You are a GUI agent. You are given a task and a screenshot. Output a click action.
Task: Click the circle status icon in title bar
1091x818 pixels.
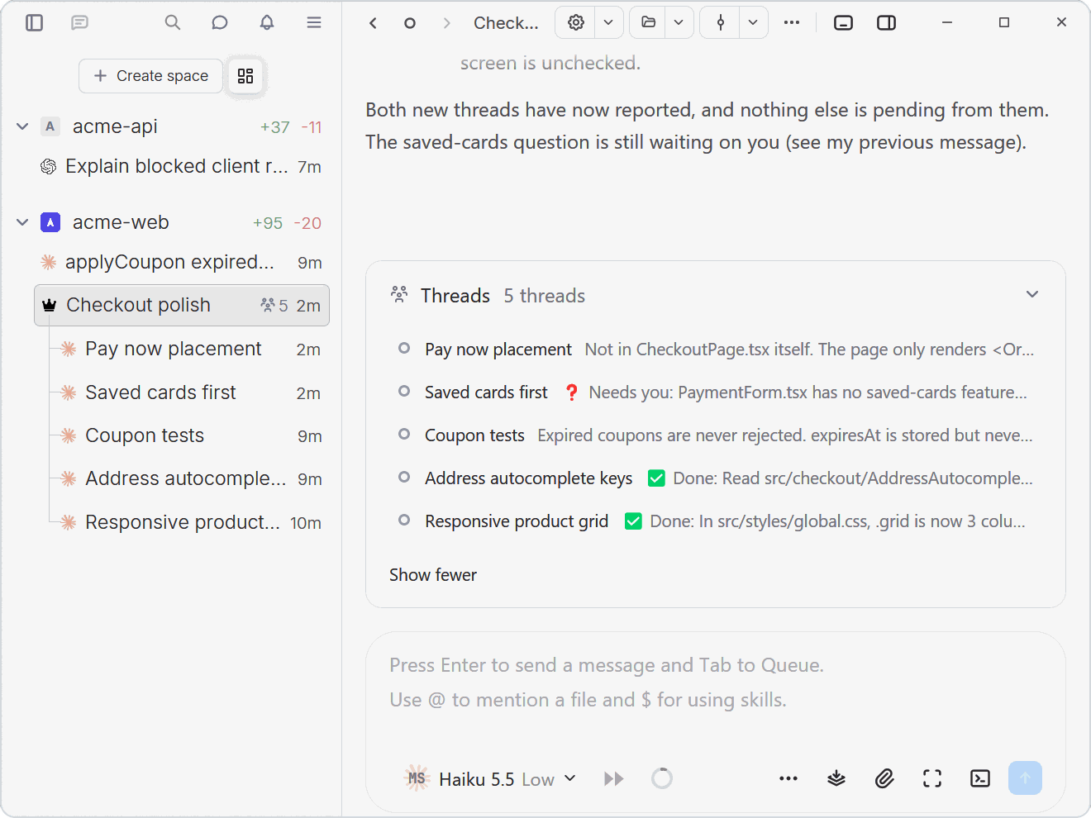click(x=410, y=23)
